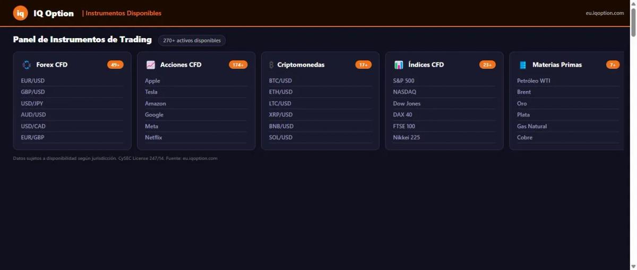This screenshot has width=637, height=270.
Task: Select the GBP/USD pair
Action: pyautogui.click(x=72, y=92)
